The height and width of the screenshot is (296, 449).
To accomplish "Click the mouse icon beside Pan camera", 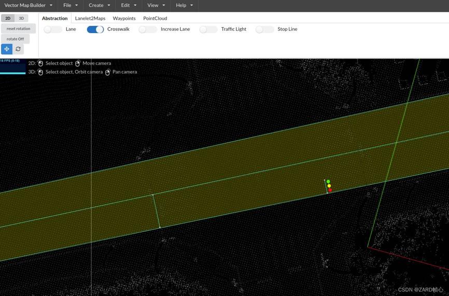I will (108, 72).
